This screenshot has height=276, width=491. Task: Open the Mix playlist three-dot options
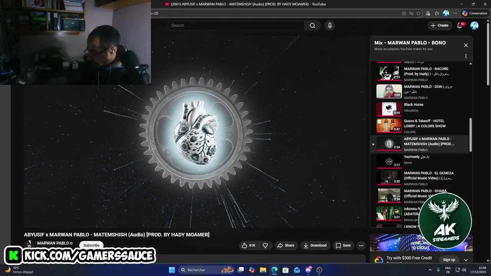tap(466, 56)
